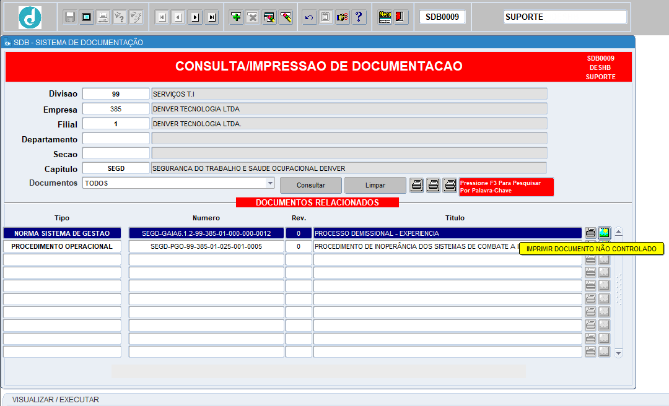This screenshot has width=669, height=406.
Task: Click the blue question mark help icon
Action: (x=359, y=17)
